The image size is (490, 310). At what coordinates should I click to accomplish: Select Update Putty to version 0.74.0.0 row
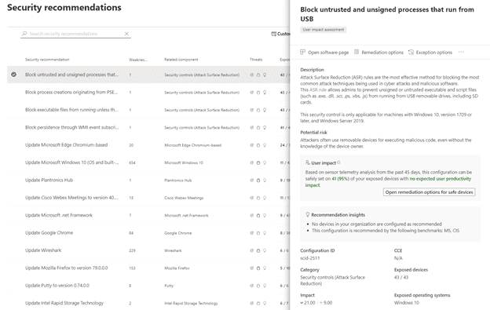pyautogui.click(x=148, y=286)
